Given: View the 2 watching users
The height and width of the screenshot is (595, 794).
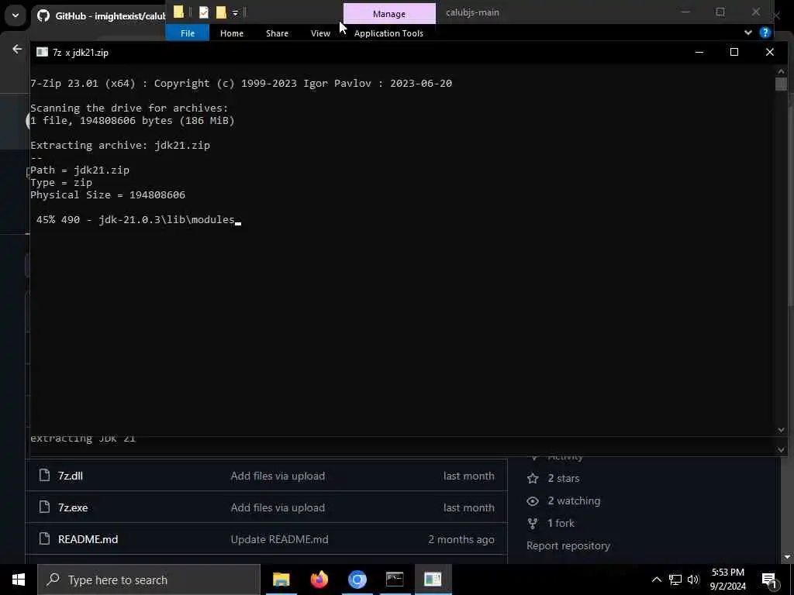Looking at the screenshot, I should [x=575, y=501].
